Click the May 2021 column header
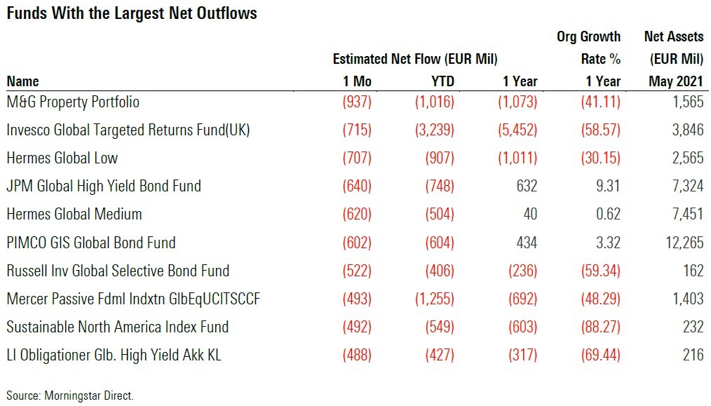 tap(676, 81)
